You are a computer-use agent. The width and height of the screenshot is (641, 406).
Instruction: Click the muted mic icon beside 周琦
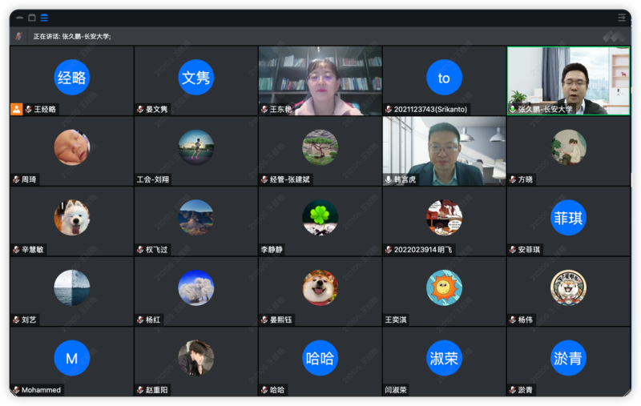(x=15, y=179)
